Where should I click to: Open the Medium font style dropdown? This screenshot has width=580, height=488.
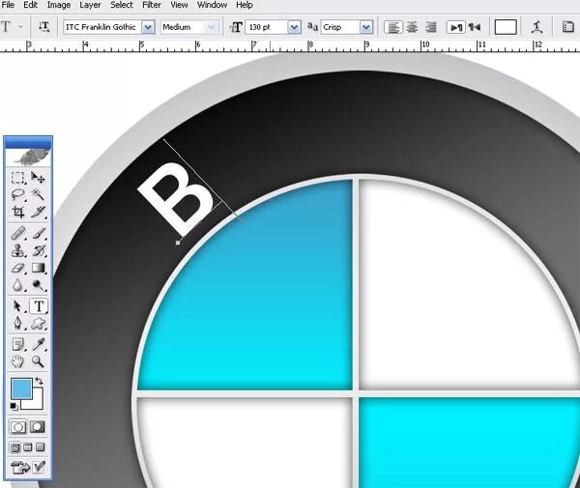coord(211,27)
